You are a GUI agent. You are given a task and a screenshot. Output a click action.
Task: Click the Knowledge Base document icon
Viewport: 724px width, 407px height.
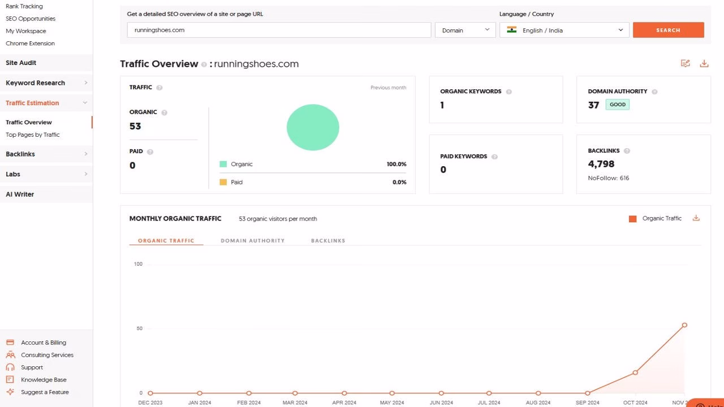tap(10, 379)
